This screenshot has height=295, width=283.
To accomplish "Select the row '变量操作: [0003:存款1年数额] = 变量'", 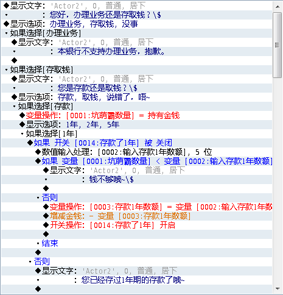I will point(136,207).
